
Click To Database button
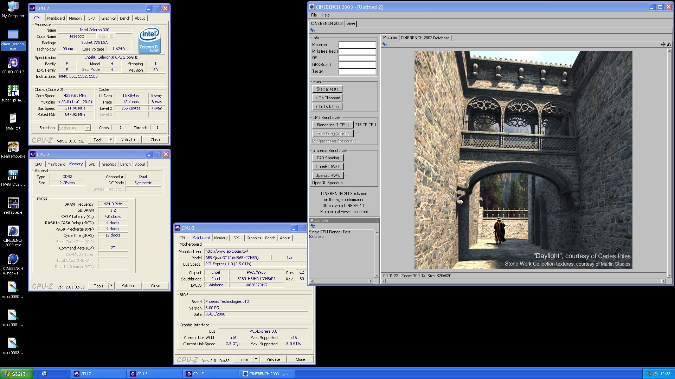pyautogui.click(x=327, y=107)
